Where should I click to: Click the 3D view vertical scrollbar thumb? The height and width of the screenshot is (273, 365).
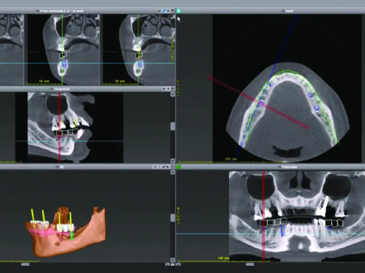pos(172,218)
